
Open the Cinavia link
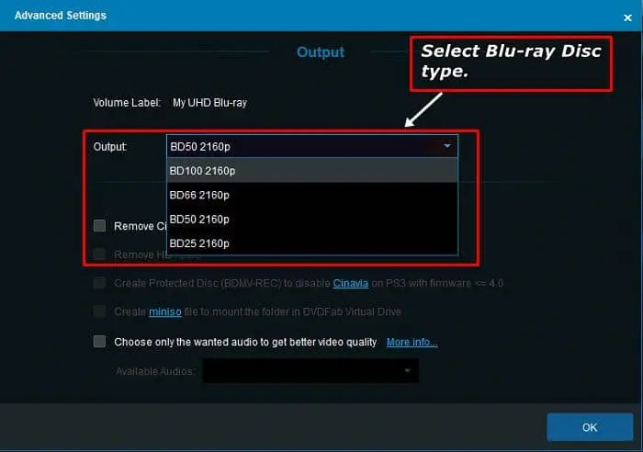[351, 283]
